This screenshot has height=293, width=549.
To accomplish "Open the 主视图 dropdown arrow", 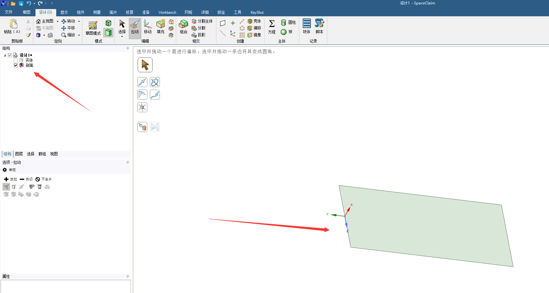I will pyautogui.click(x=57, y=21).
